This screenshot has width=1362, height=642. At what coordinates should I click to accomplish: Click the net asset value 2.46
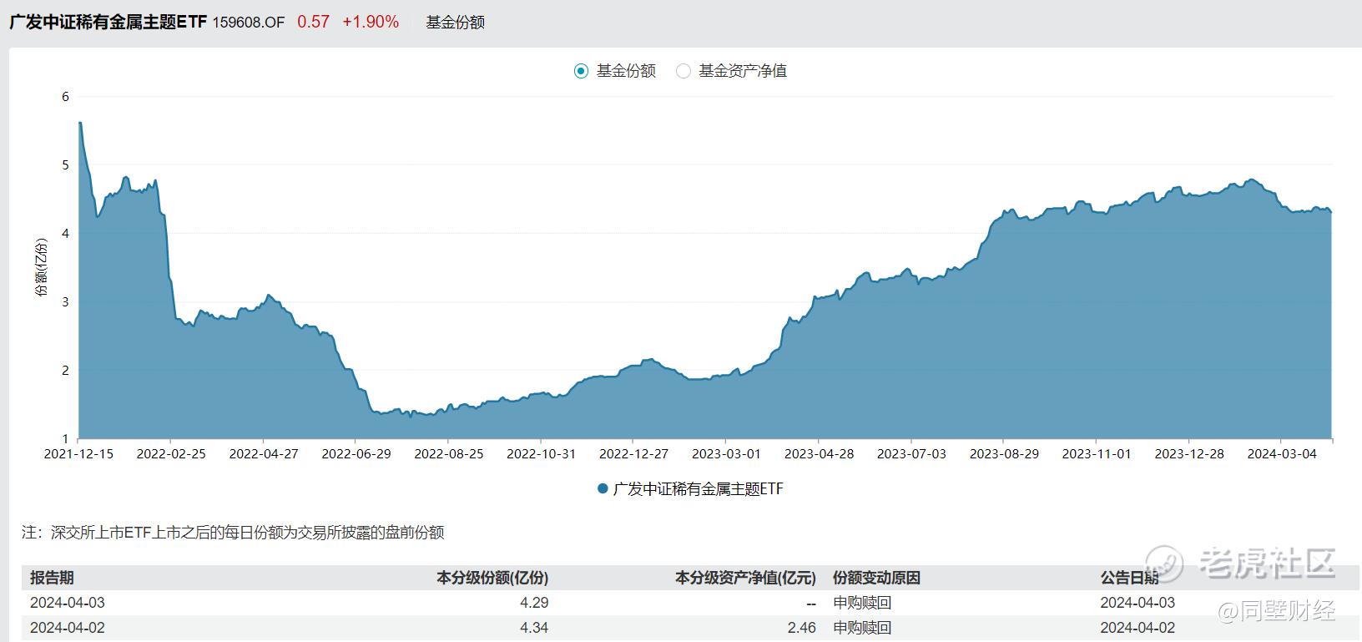tap(802, 628)
